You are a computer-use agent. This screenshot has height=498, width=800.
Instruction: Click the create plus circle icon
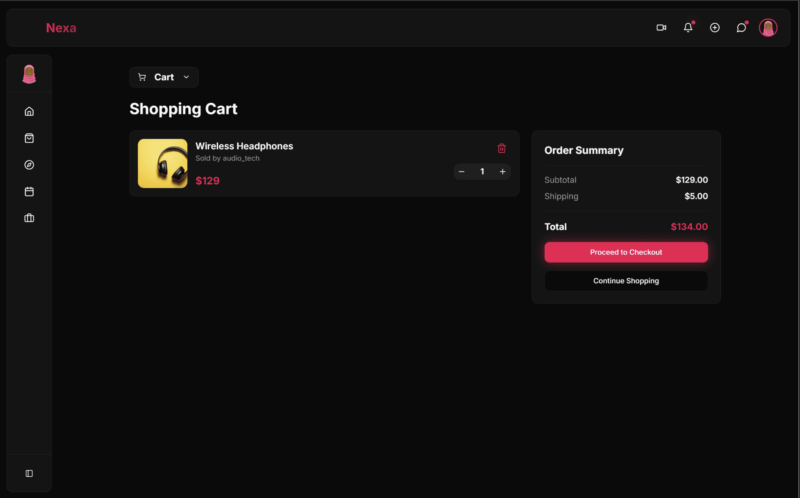point(715,27)
